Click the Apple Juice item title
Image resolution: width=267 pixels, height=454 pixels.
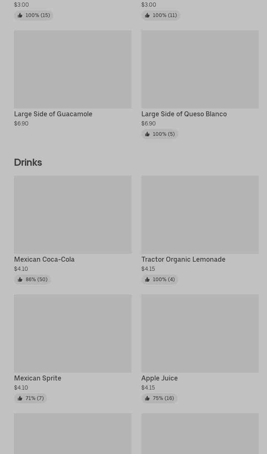(x=160, y=378)
